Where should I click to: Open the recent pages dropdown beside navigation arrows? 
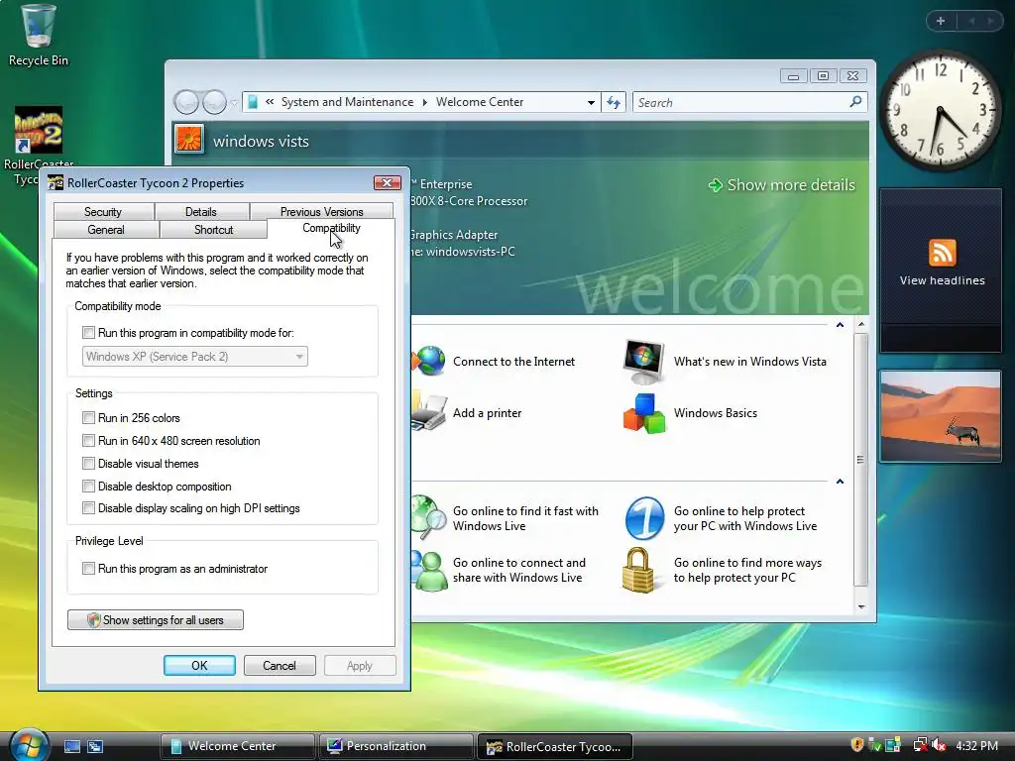coord(234,102)
